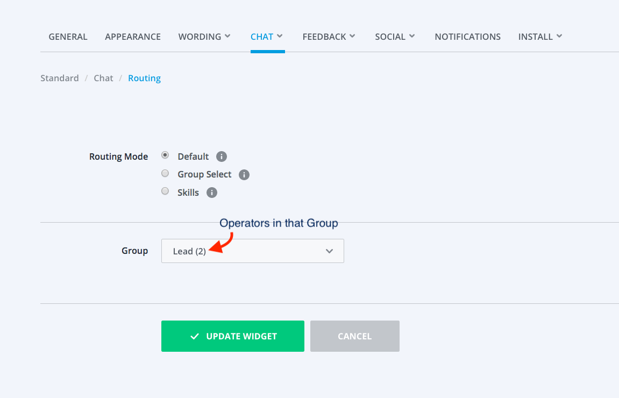Select the Default routing mode radio button
Screen dimensions: 619x398
pos(165,155)
